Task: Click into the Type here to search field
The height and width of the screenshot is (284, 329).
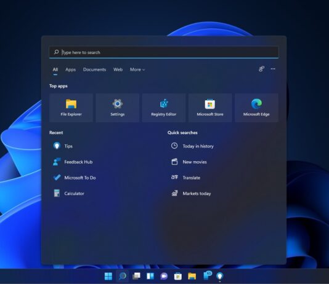Action: [x=164, y=52]
